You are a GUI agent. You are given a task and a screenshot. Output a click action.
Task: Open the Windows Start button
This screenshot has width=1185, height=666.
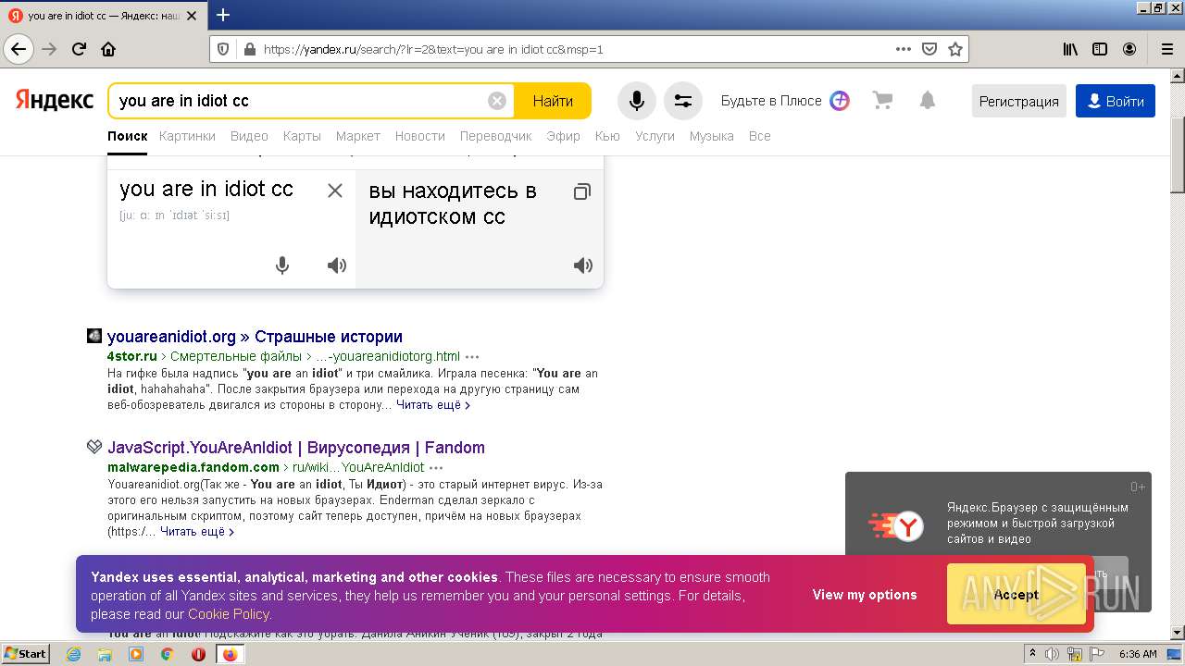(x=25, y=653)
